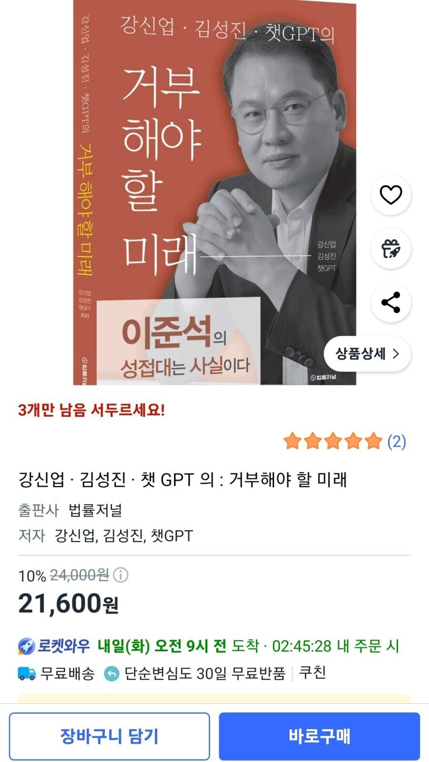Tap the free return arrow icon
This screenshot has height=762, width=429.
112,674
